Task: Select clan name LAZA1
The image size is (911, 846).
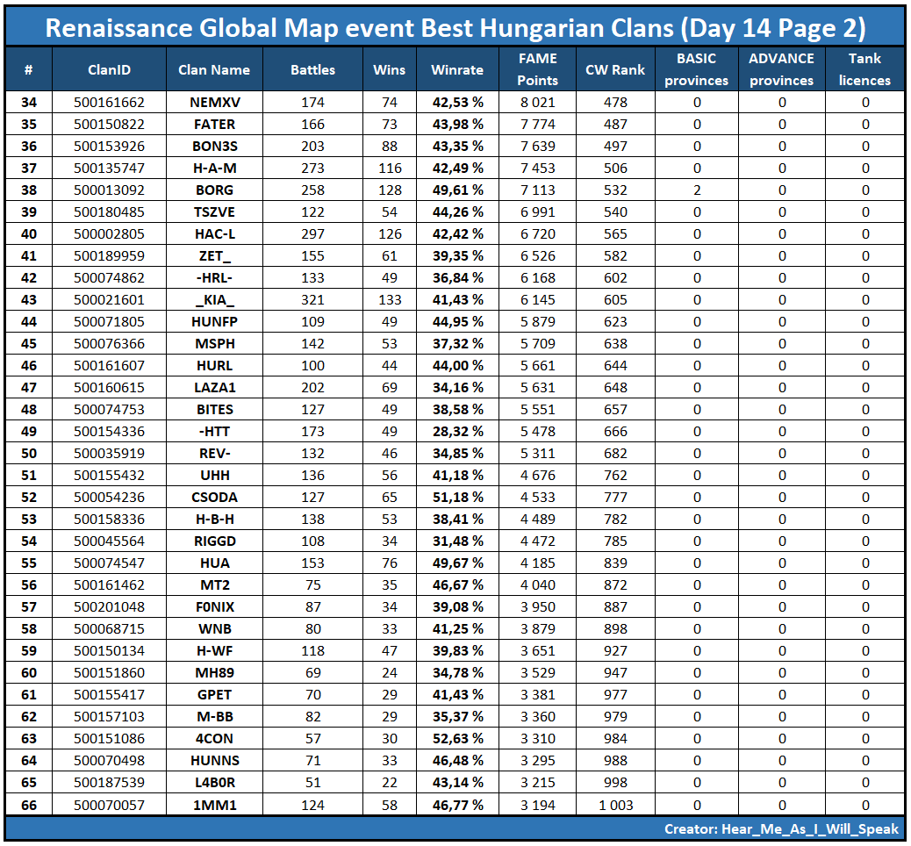Action: [x=215, y=388]
